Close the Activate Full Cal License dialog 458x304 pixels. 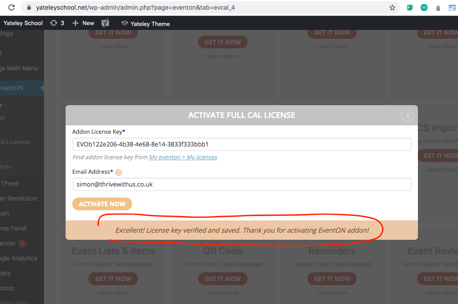(x=407, y=115)
